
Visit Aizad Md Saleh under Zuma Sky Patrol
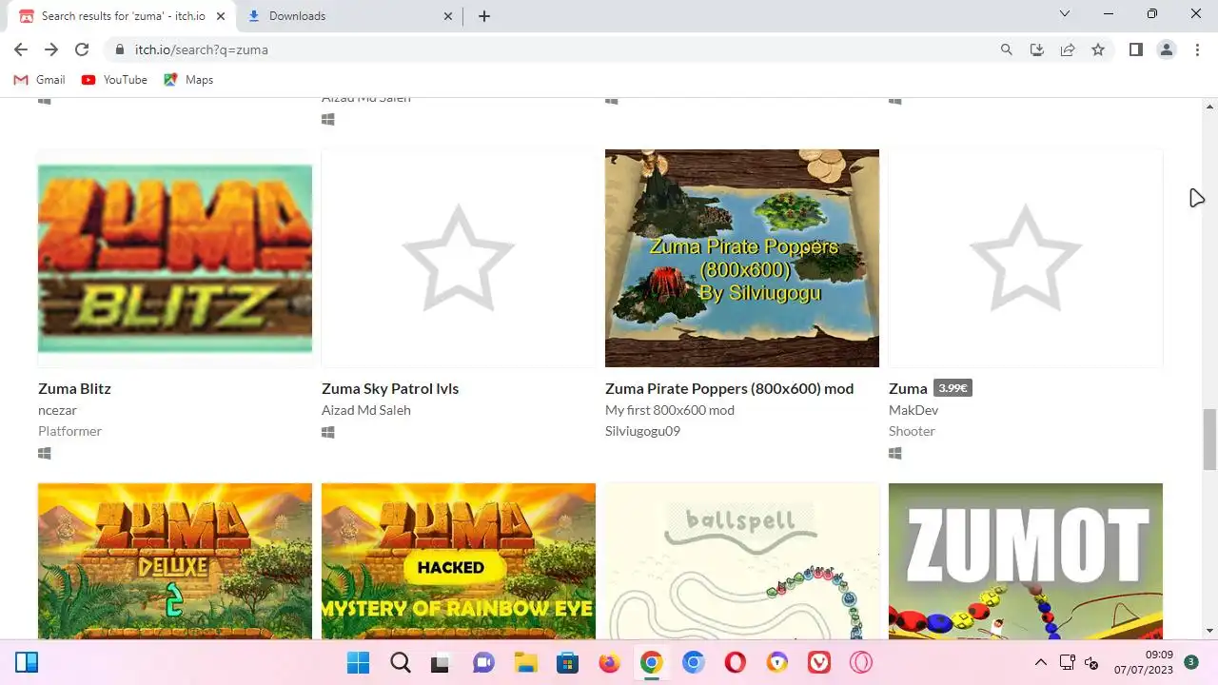click(x=366, y=410)
